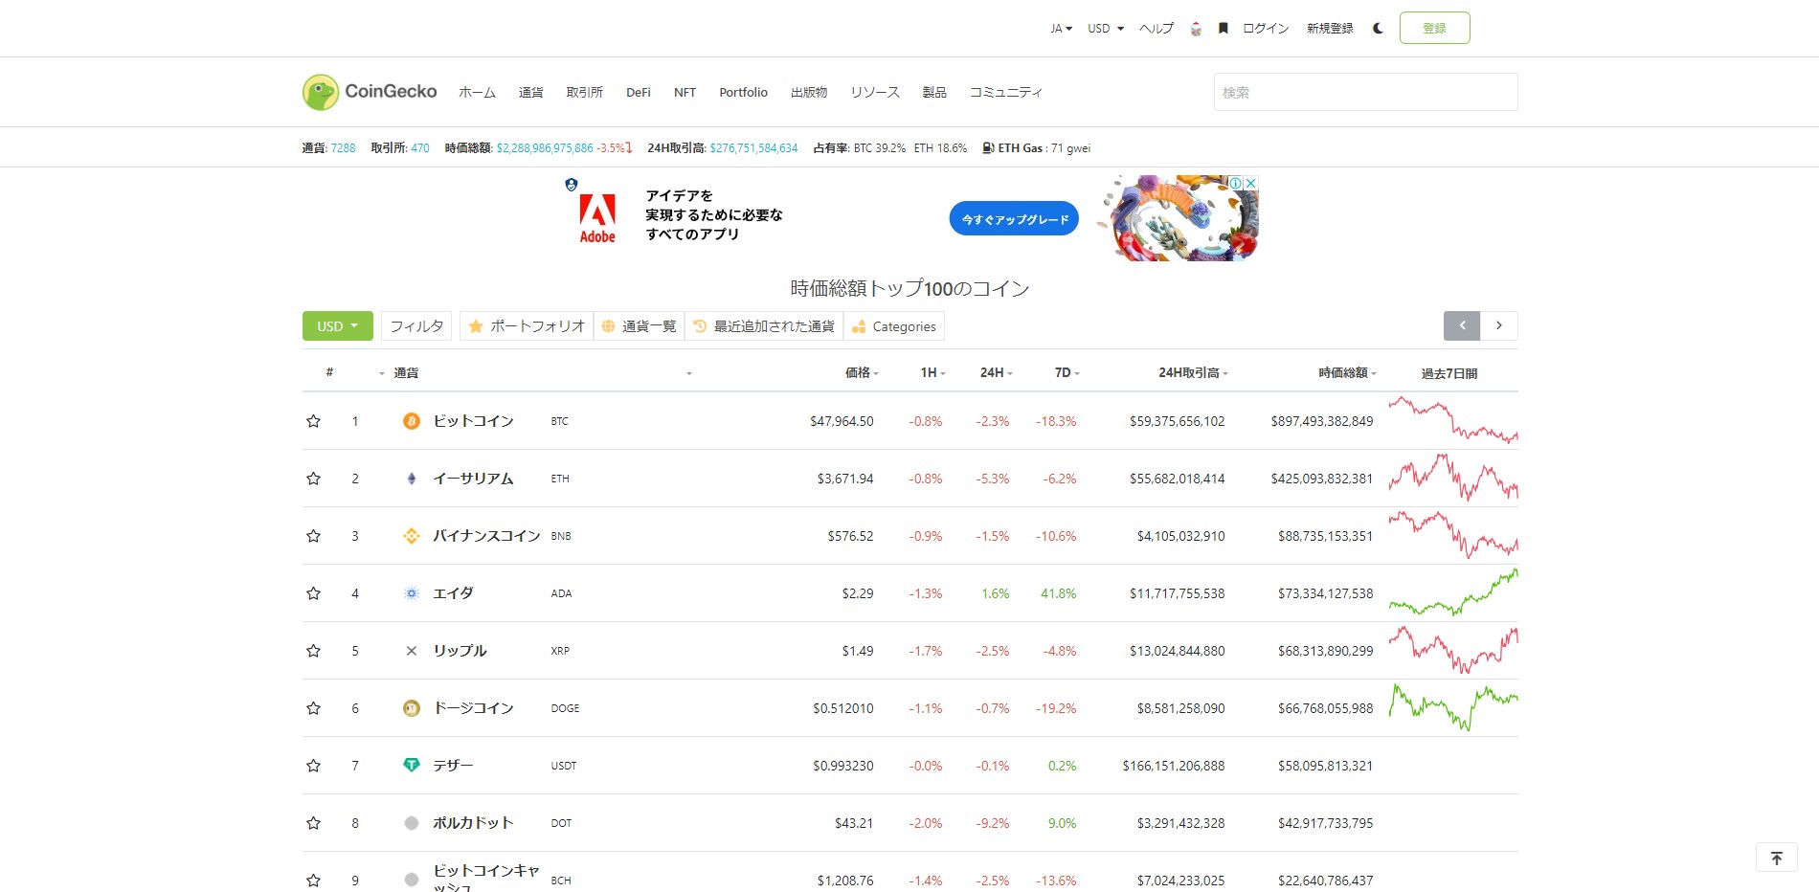Viewport: 1819px width, 892px height.
Task: Star the Binance Coin row
Action: tap(313, 536)
